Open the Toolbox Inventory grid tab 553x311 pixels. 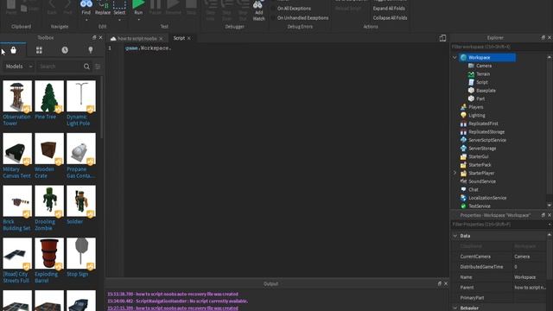pos(39,50)
